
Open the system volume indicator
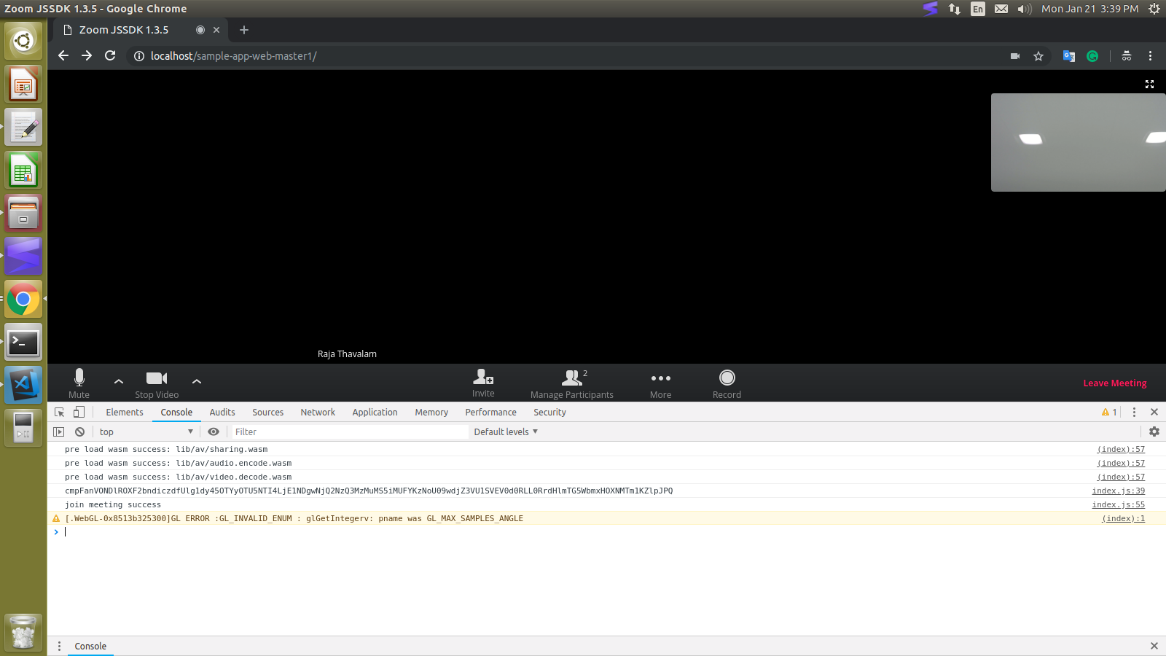pyautogui.click(x=1025, y=9)
